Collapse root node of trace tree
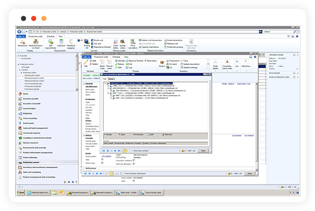Image resolution: width=315 pixels, height=211 pixels. click(x=105, y=83)
